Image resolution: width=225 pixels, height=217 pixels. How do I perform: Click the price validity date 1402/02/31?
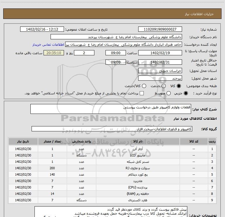160,62
